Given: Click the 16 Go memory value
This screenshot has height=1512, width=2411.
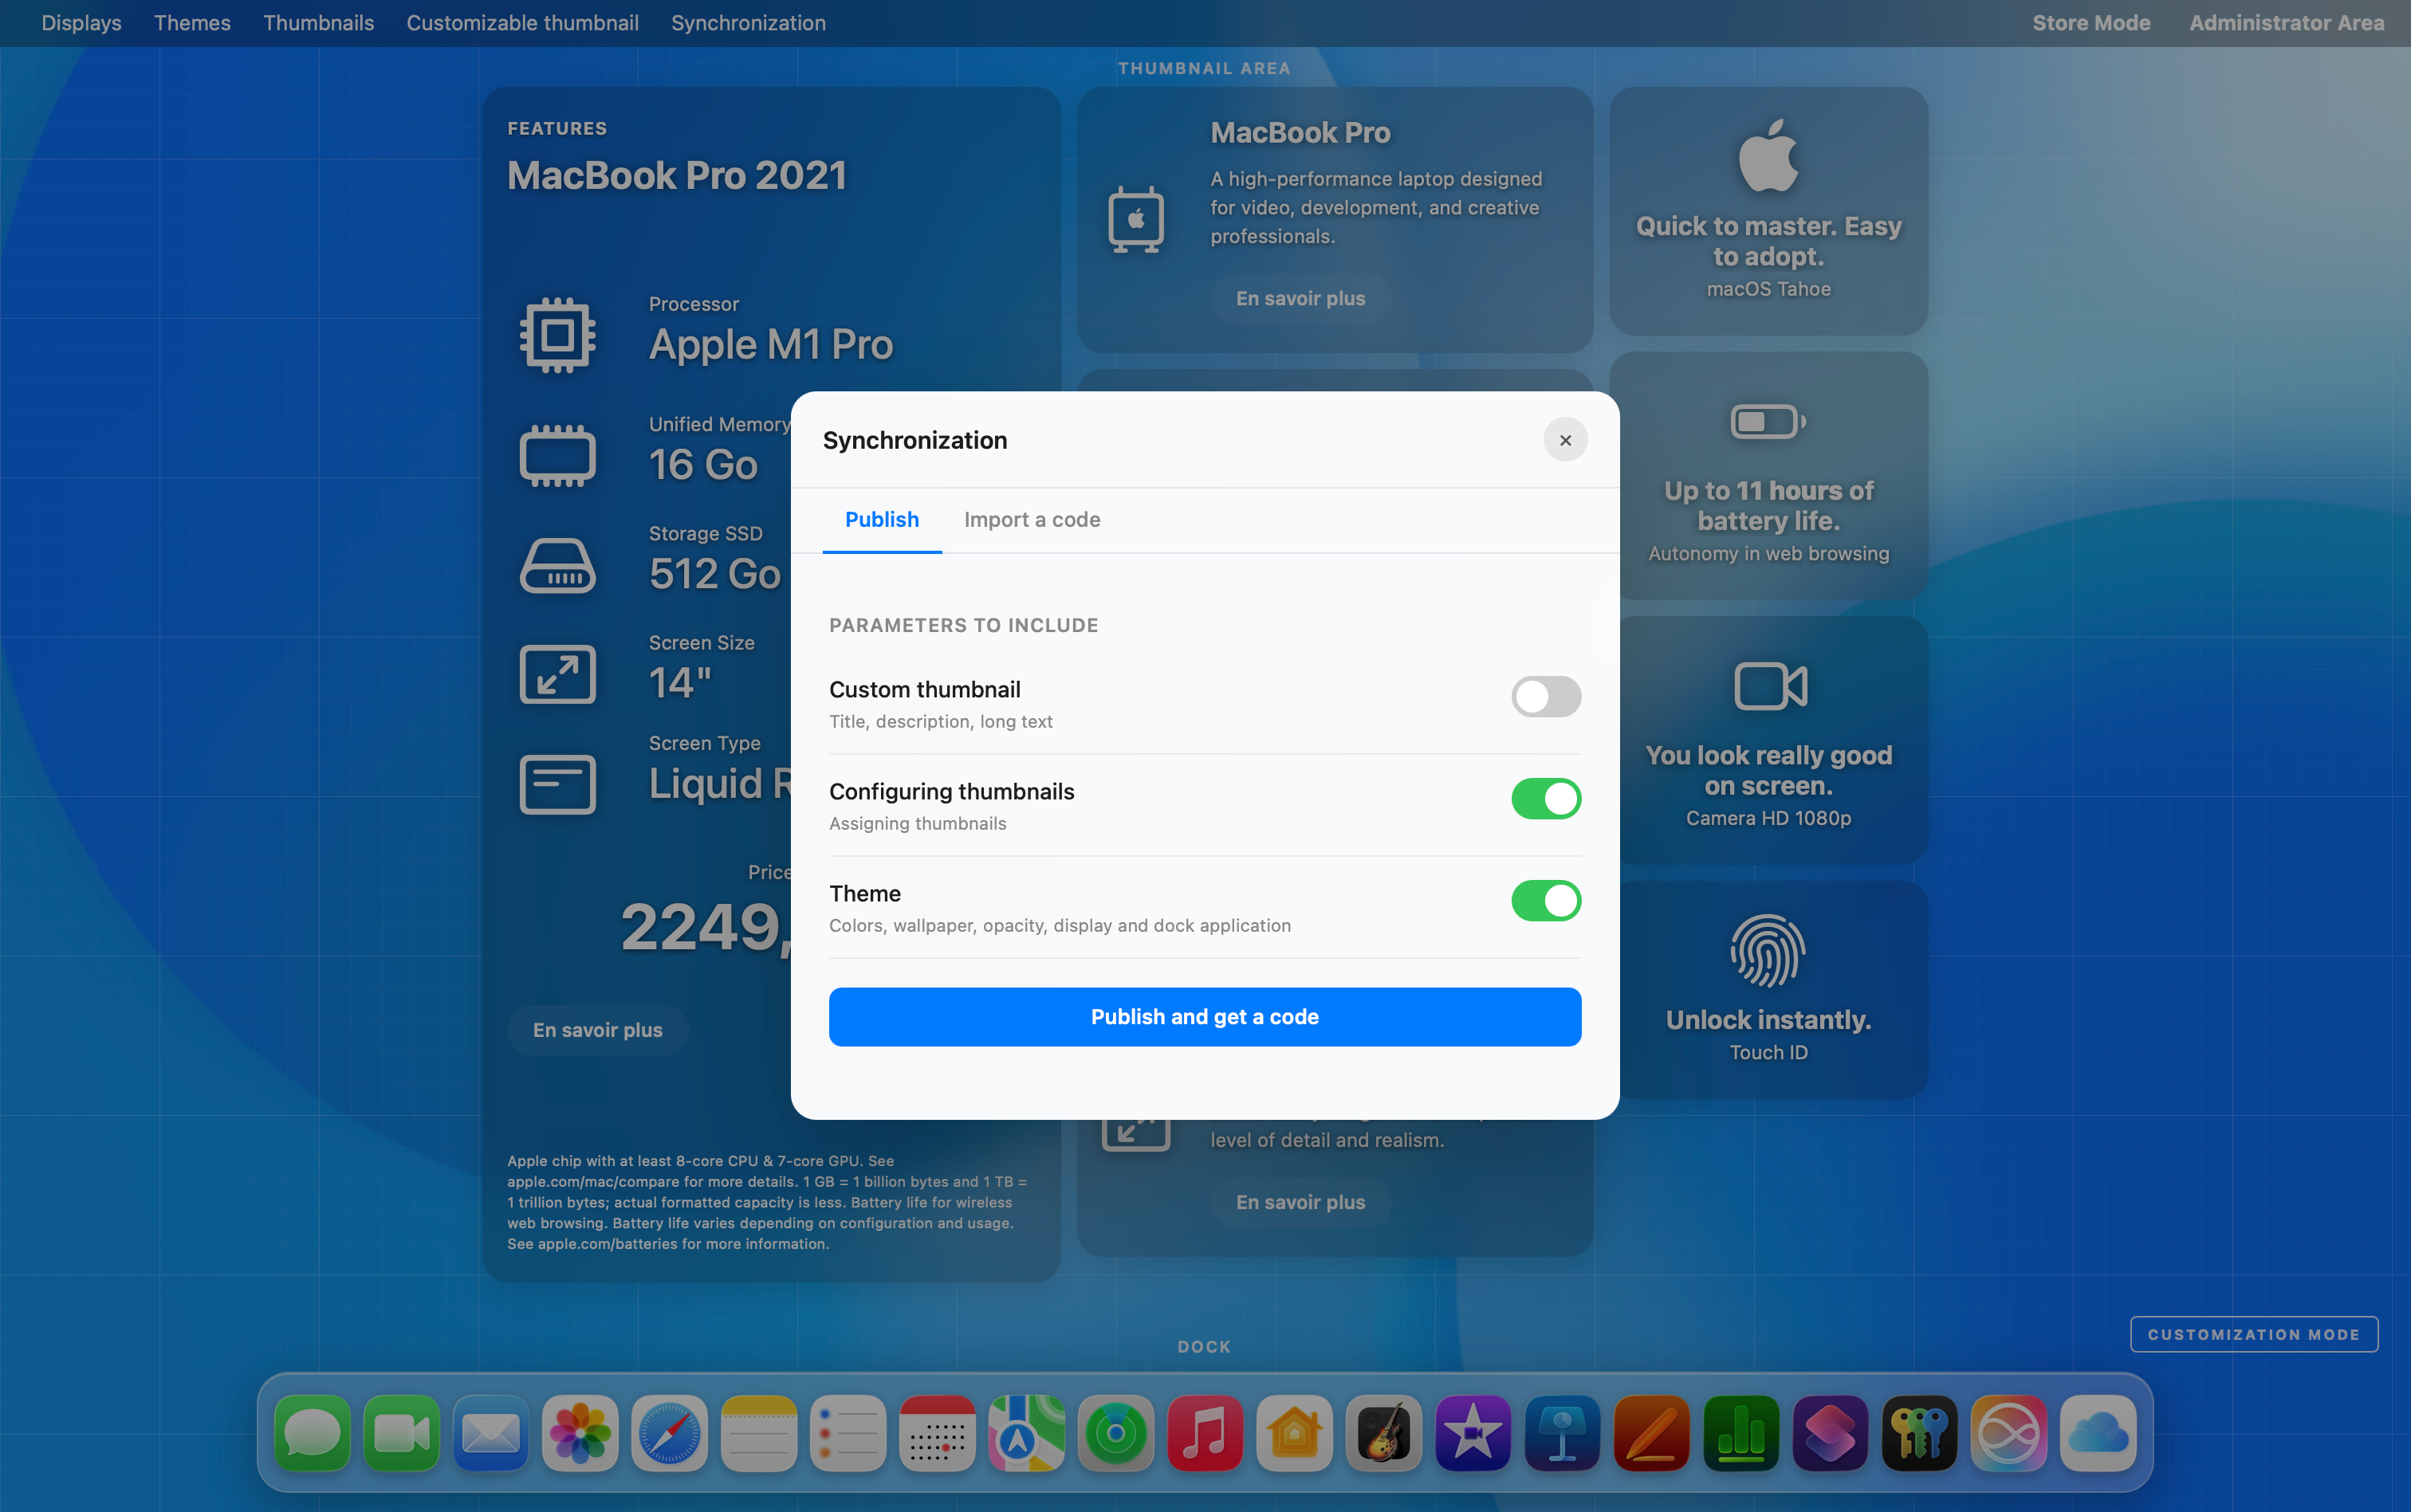Looking at the screenshot, I should [703, 465].
